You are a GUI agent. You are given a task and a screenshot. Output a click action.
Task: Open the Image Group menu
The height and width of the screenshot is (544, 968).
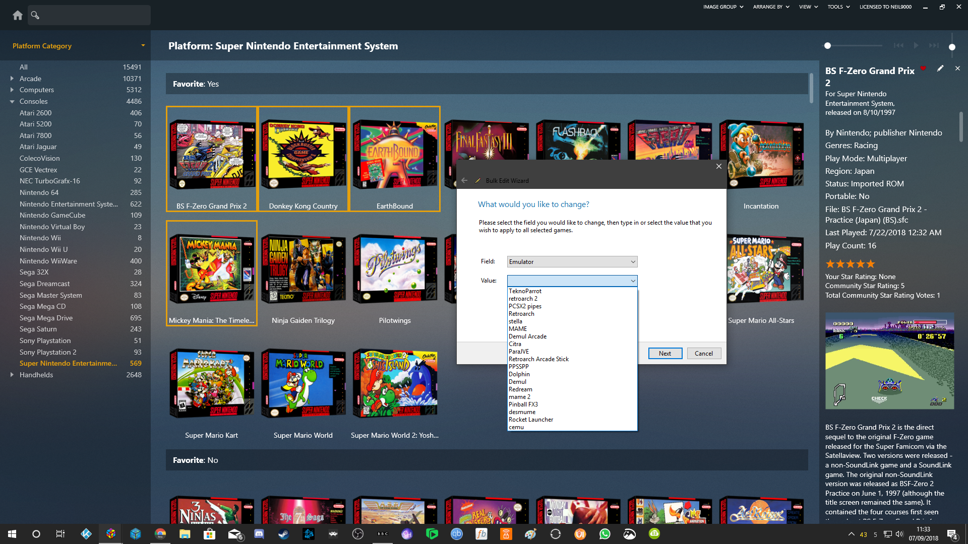tap(723, 7)
